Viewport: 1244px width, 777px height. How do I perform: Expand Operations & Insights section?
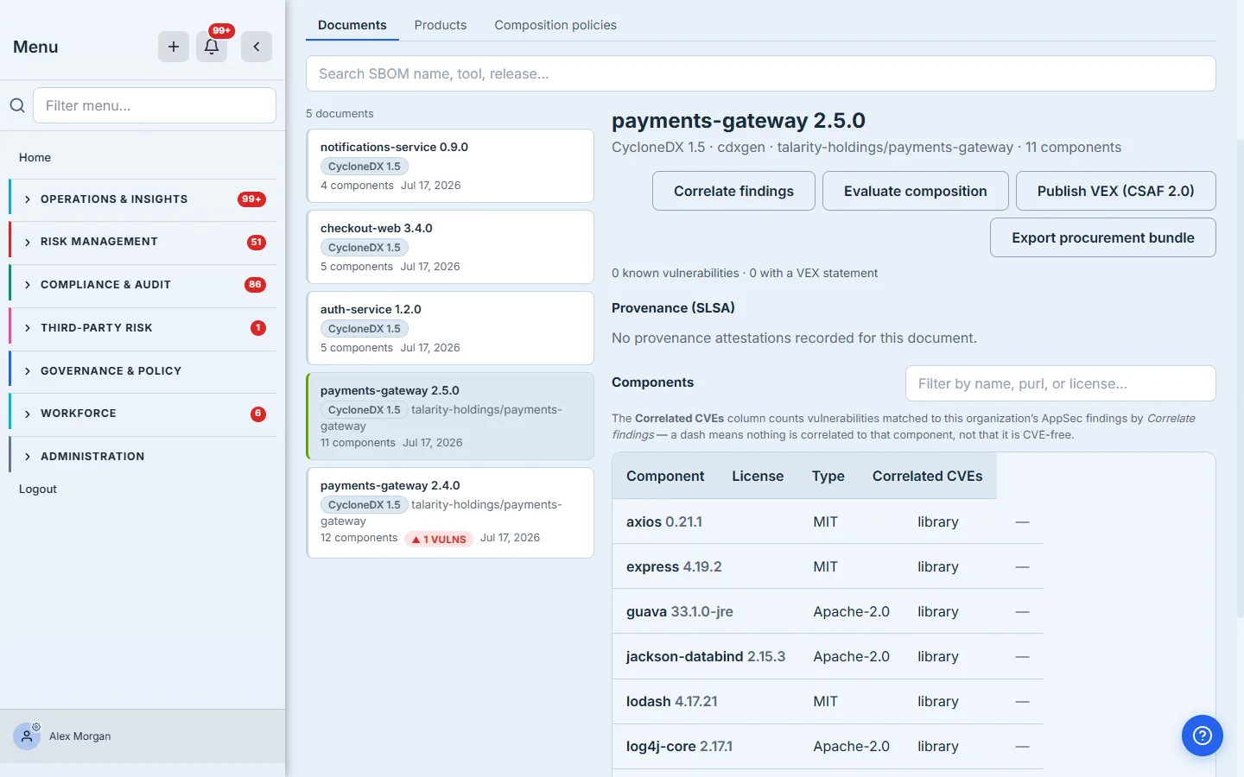143,199
